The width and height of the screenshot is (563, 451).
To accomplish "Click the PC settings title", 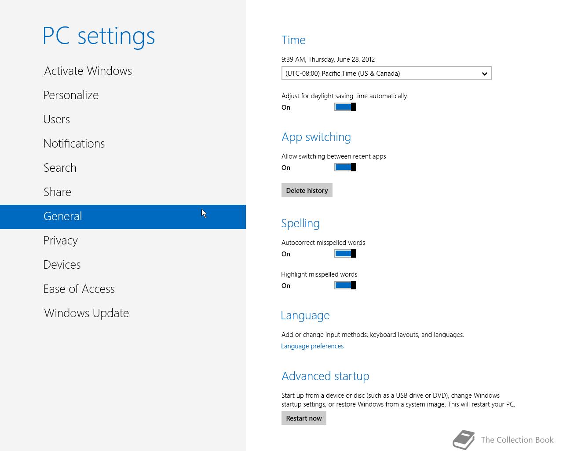I will click(99, 36).
